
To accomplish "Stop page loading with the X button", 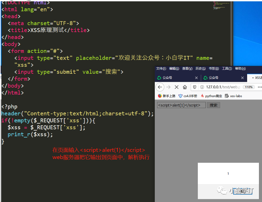I will point(176,87).
